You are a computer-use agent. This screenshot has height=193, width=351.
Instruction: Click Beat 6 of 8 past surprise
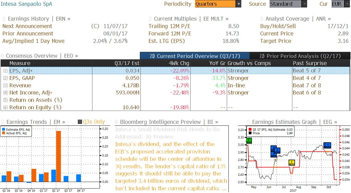(307, 93)
